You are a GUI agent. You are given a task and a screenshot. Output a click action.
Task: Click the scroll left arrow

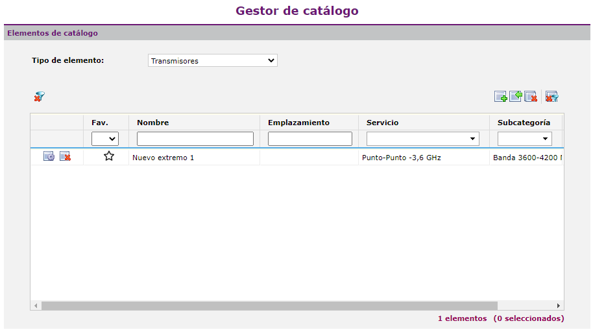click(x=36, y=305)
